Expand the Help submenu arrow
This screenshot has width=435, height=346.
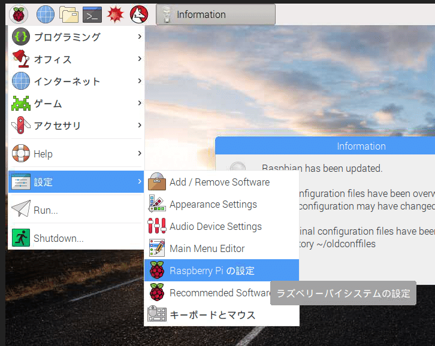coord(140,153)
